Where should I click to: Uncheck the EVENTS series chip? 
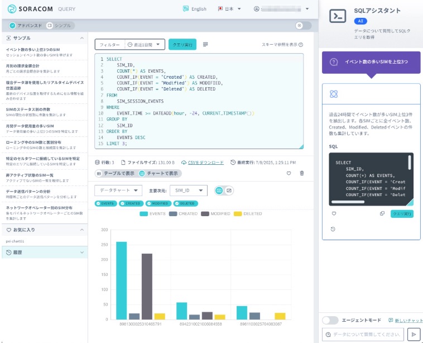pos(105,203)
